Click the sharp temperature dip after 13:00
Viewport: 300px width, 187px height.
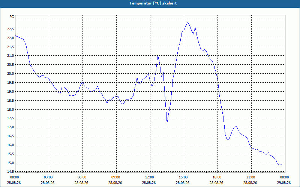click(x=167, y=123)
